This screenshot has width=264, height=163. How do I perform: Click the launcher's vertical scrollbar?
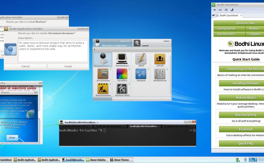click(170, 74)
